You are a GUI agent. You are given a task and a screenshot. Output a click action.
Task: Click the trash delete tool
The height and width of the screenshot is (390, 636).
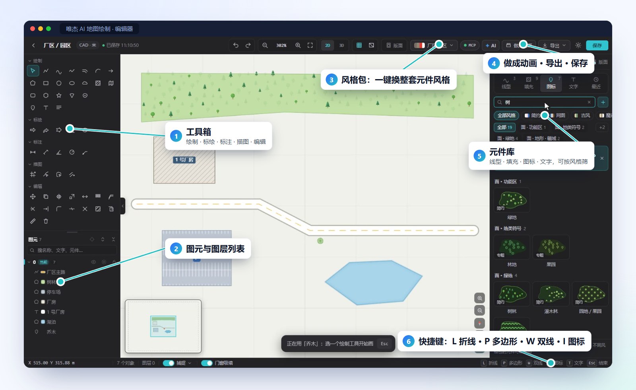(x=46, y=221)
